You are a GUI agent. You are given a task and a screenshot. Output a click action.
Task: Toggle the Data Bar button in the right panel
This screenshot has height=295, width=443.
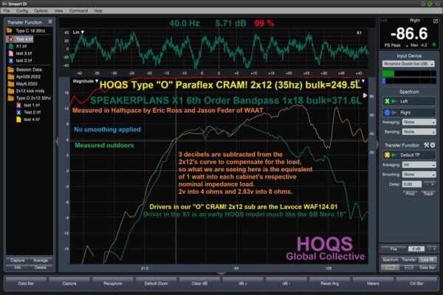coord(427,267)
